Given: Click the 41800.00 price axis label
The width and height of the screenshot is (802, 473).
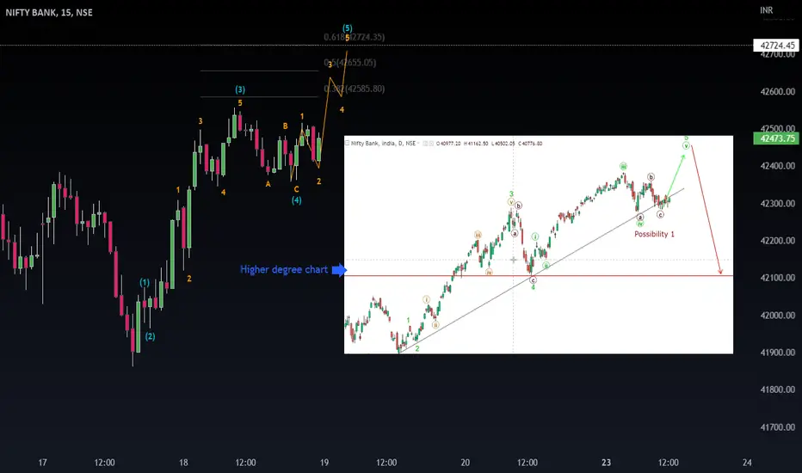Looking at the screenshot, I should point(777,390).
